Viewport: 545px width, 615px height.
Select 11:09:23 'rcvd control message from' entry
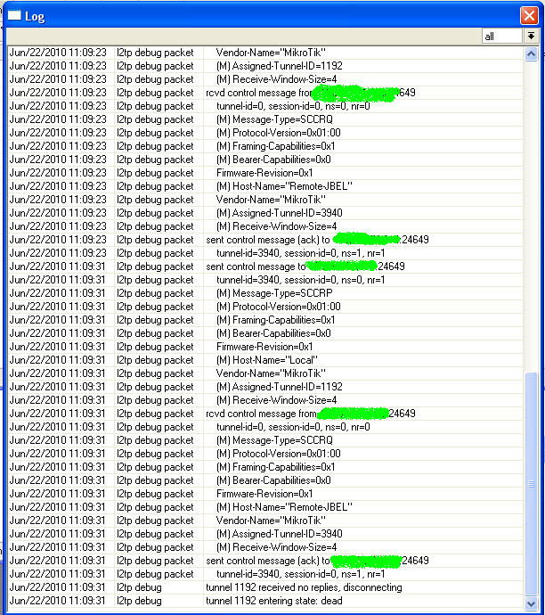265,93
